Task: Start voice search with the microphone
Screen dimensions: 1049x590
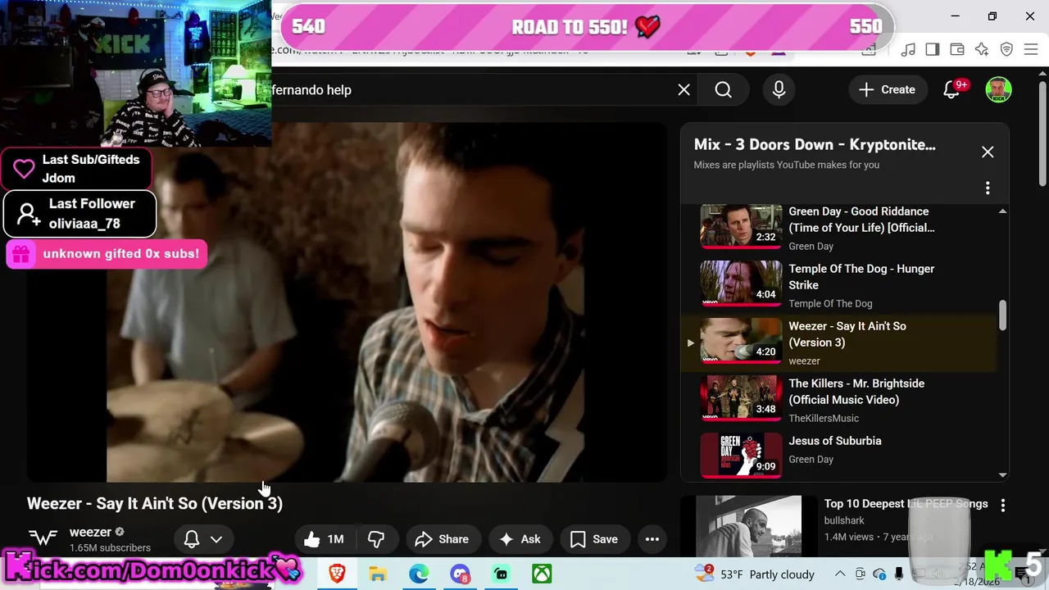Action: 779,90
